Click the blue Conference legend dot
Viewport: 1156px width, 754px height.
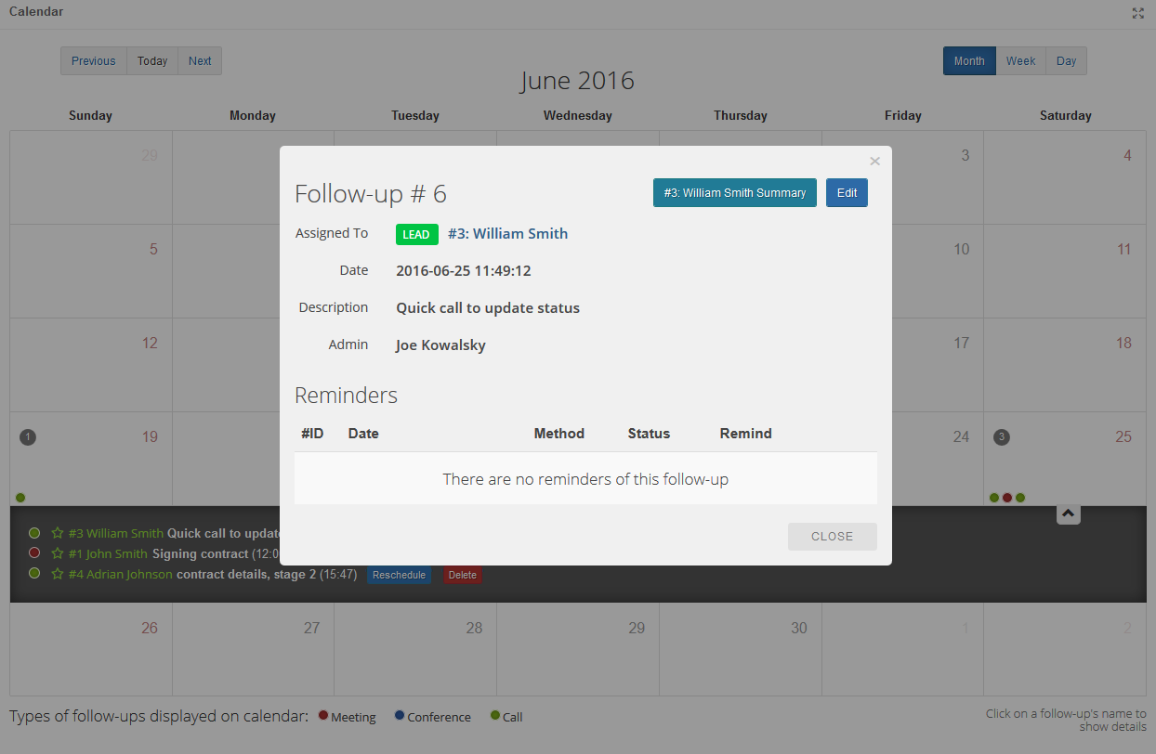400,716
